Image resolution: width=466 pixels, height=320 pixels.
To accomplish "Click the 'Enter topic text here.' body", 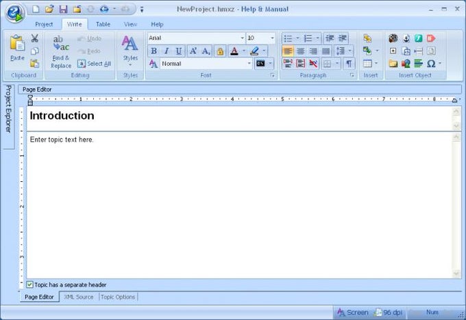I will 62,139.
